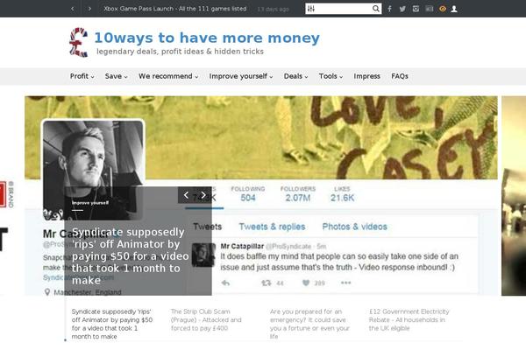526x350 pixels.
Task: Click the search magnifier icon
Action: click(x=376, y=9)
